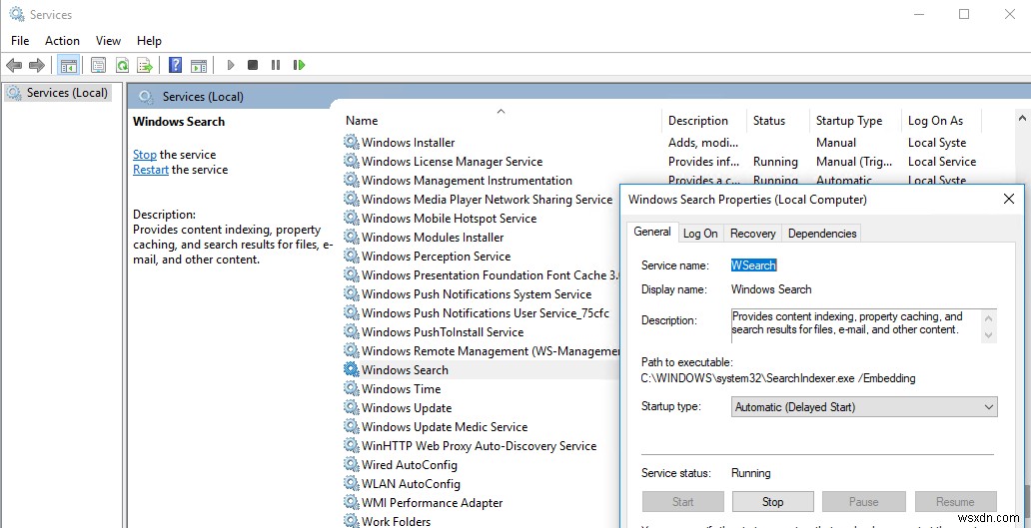Viewport: 1031px width, 528px height.
Task: Open the Help menu
Action: (149, 41)
